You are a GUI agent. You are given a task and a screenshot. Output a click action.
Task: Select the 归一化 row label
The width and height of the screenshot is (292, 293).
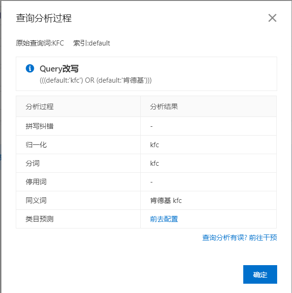[36, 145]
